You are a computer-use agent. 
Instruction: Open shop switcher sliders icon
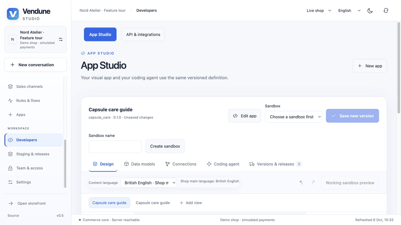61,39
